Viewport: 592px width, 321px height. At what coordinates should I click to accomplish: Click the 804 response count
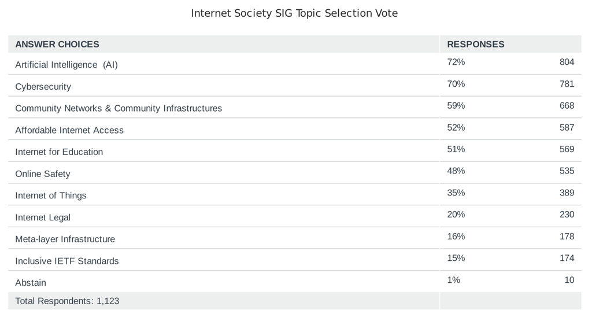click(567, 62)
